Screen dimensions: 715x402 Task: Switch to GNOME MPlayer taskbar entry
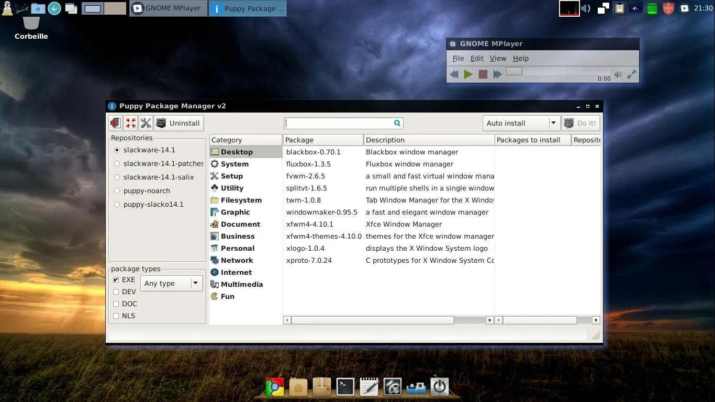point(169,8)
